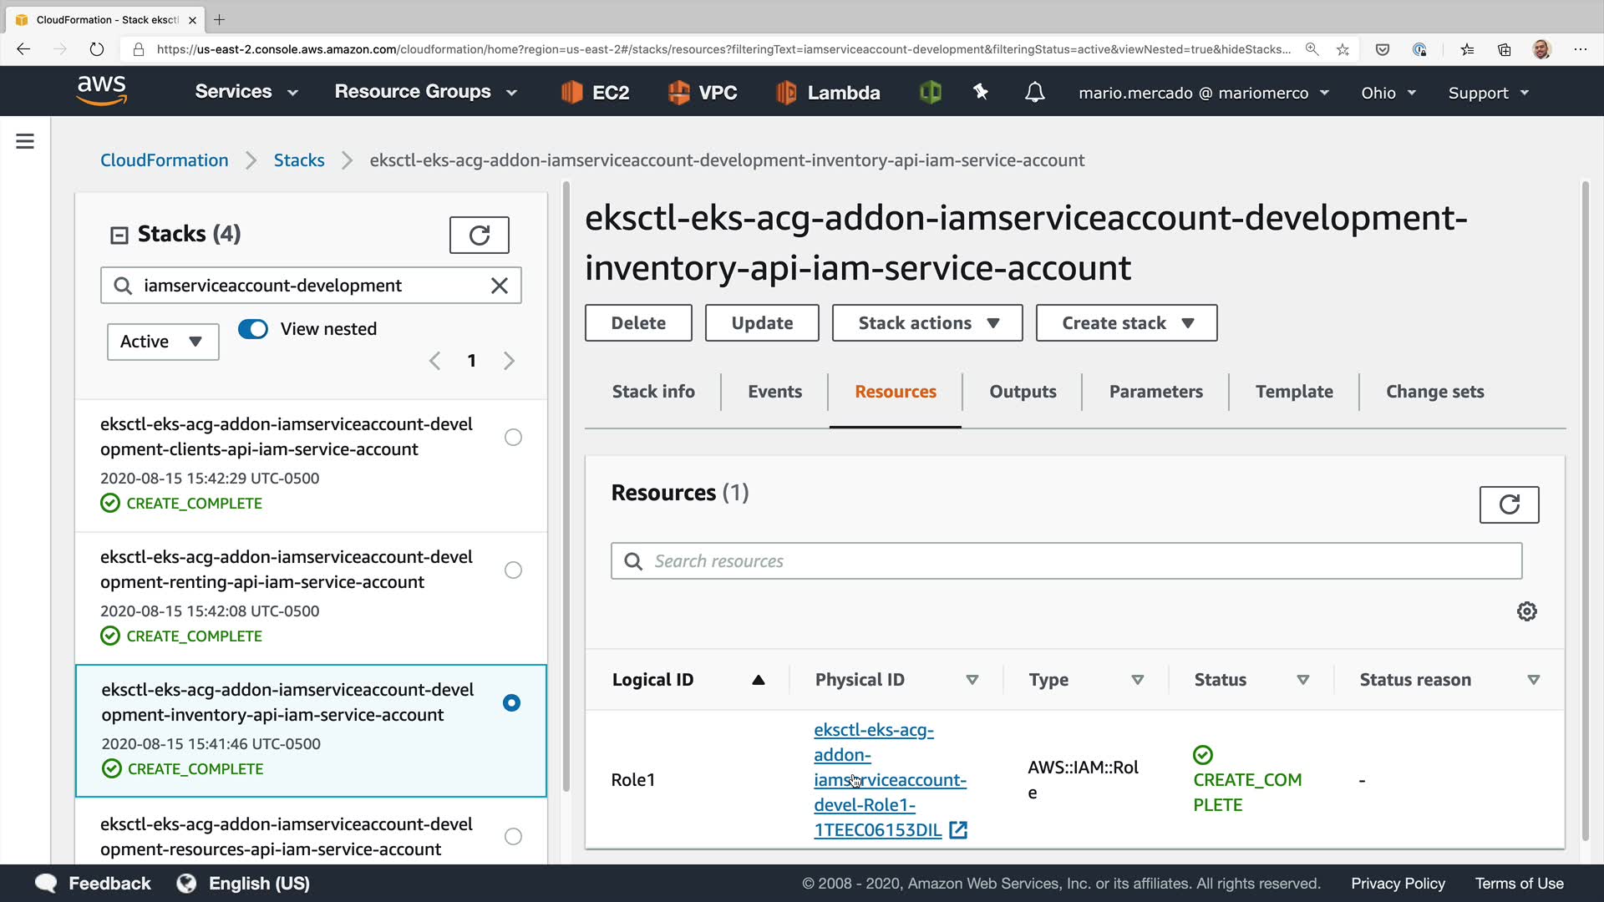Expand the Stack actions dropdown
The image size is (1604, 902).
pos(926,323)
